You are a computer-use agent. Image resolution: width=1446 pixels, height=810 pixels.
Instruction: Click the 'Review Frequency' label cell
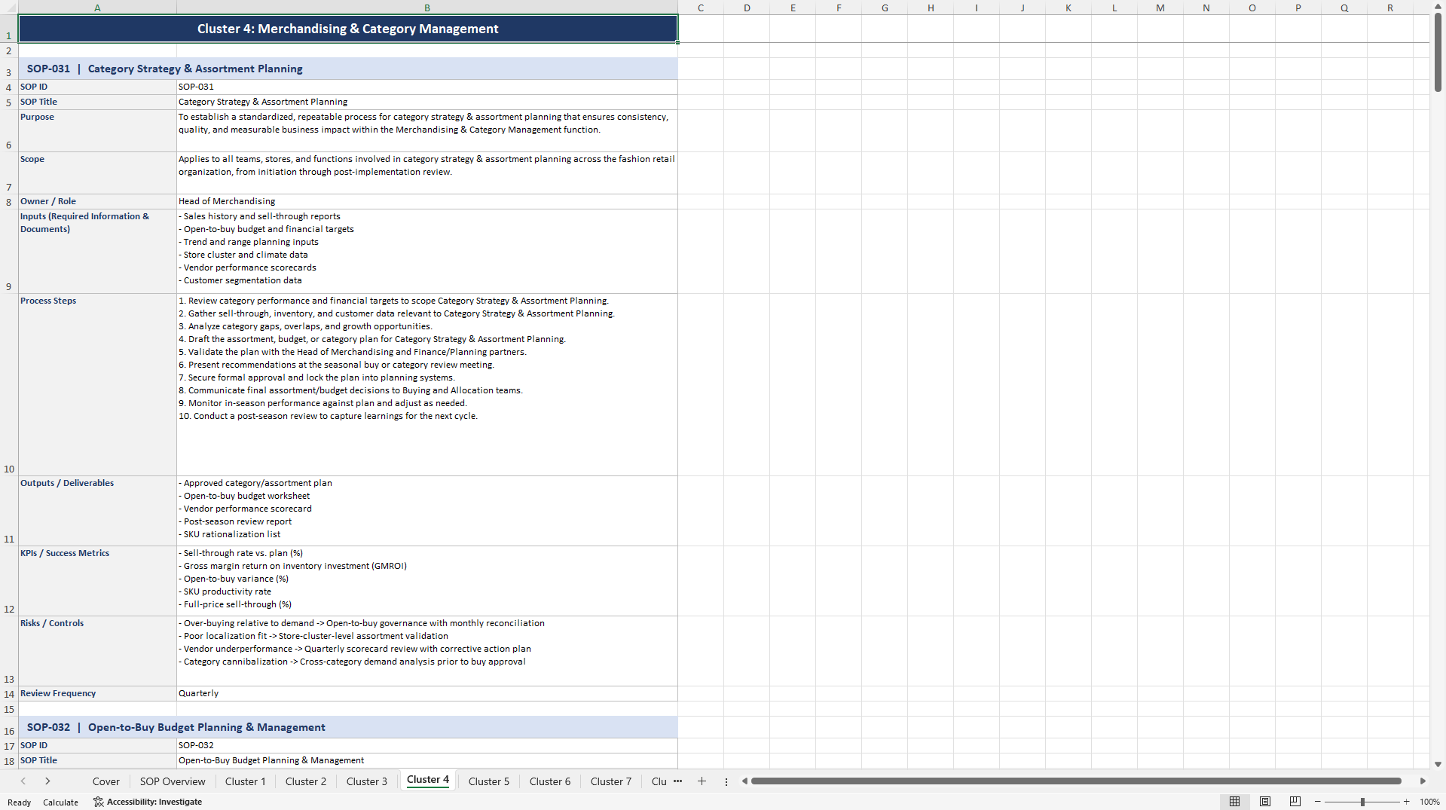coord(97,693)
